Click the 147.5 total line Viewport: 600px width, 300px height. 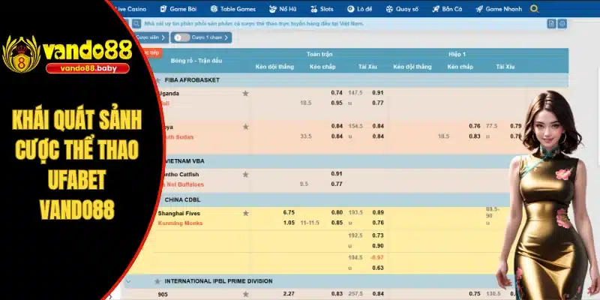(x=355, y=92)
